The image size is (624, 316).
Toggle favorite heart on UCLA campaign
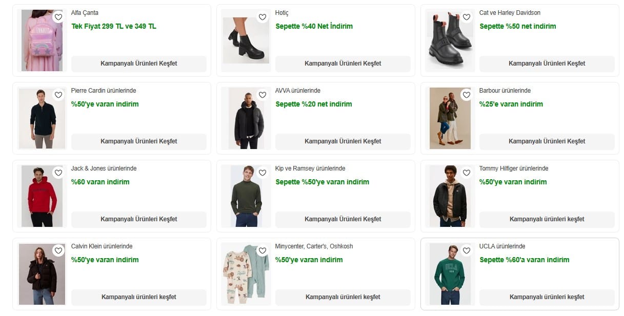click(x=467, y=250)
